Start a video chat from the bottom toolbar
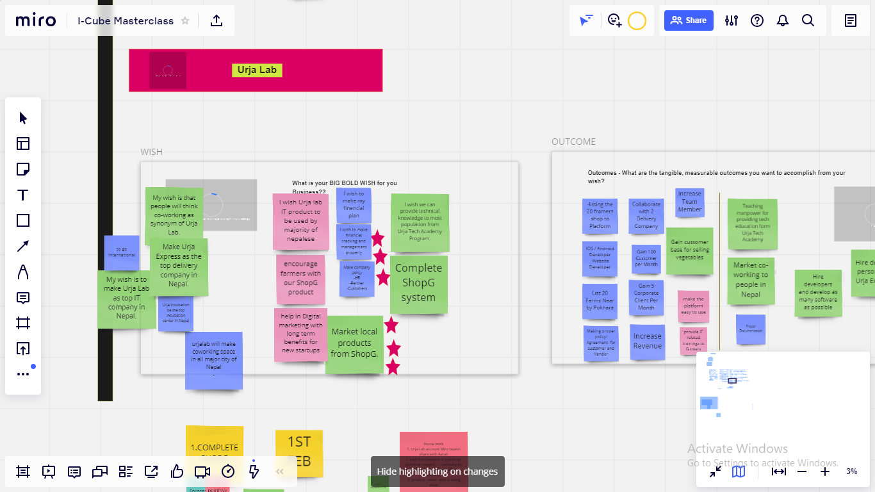Image resolution: width=875 pixels, height=492 pixels. click(x=202, y=471)
